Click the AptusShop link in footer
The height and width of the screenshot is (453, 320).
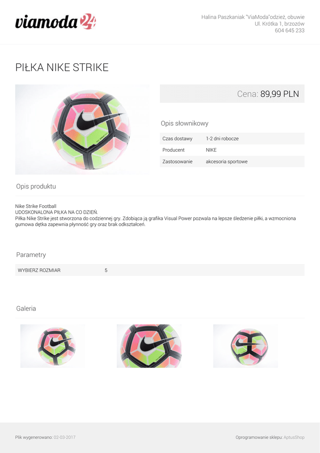[x=294, y=437]
